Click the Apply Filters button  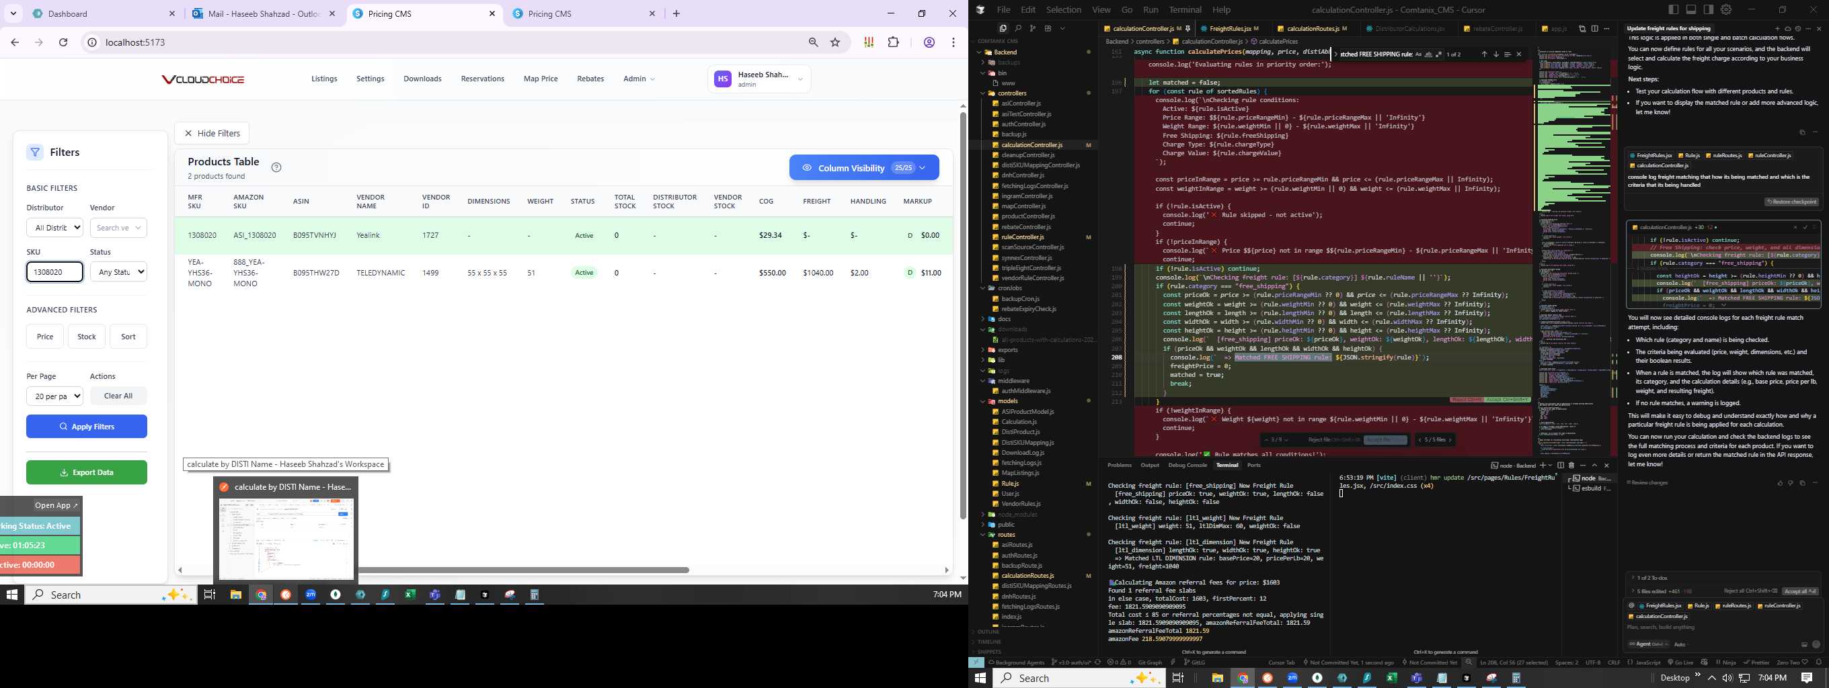click(x=87, y=426)
